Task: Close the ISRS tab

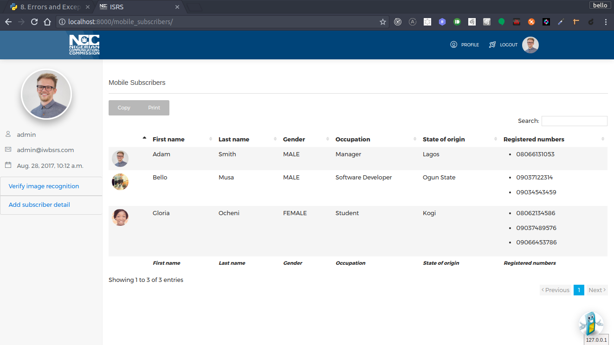Action: pos(177,7)
